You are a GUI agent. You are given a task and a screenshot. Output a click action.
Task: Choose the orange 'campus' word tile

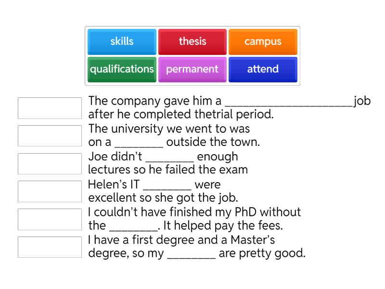(263, 41)
